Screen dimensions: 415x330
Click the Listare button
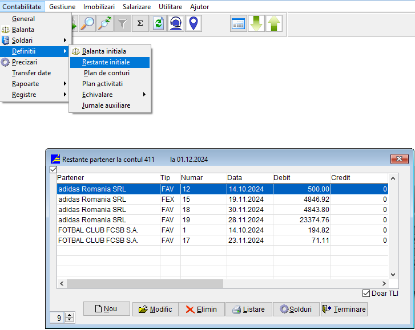pyautogui.click(x=248, y=309)
